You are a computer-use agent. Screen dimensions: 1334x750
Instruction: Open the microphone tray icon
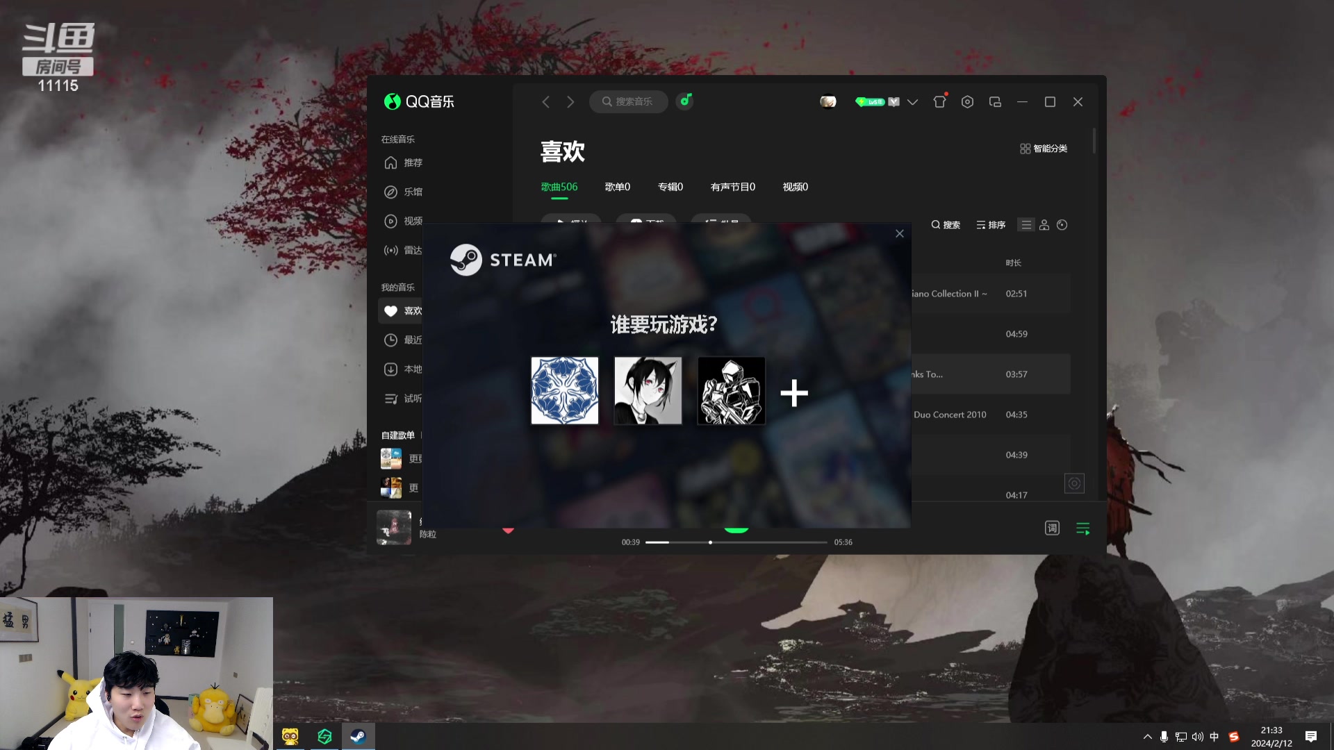point(1164,737)
